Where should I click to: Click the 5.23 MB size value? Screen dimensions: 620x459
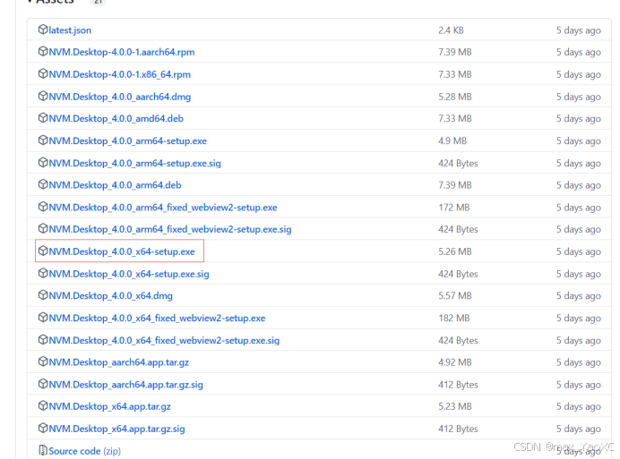(455, 406)
